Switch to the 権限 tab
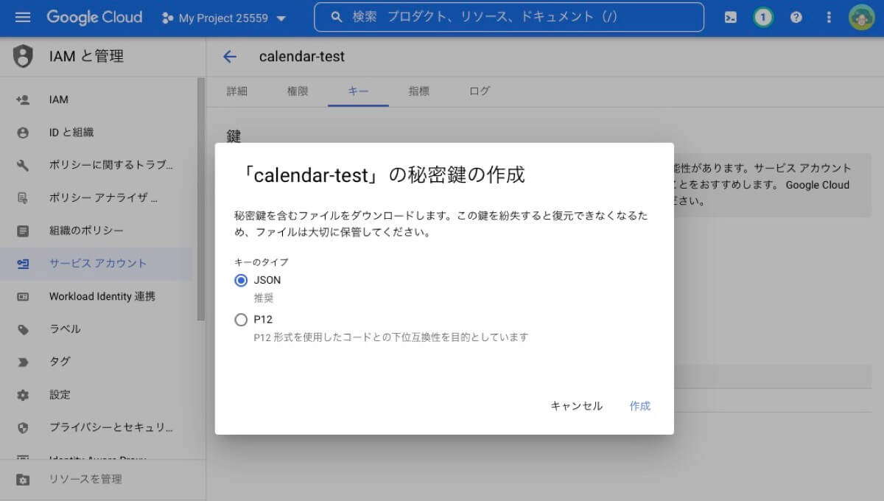Screen dimensions: 884x501 (298, 91)
